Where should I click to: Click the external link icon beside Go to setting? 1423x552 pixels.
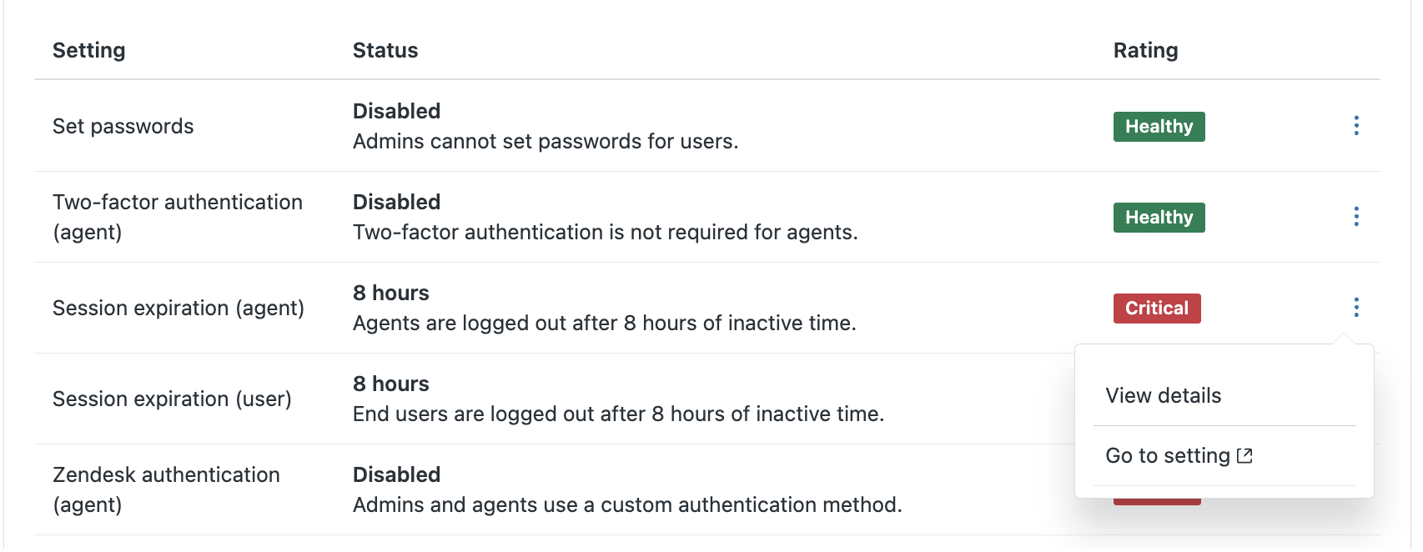click(1244, 455)
